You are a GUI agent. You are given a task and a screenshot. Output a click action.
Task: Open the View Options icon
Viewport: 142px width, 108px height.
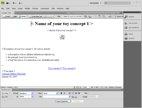click(x=100, y=16)
